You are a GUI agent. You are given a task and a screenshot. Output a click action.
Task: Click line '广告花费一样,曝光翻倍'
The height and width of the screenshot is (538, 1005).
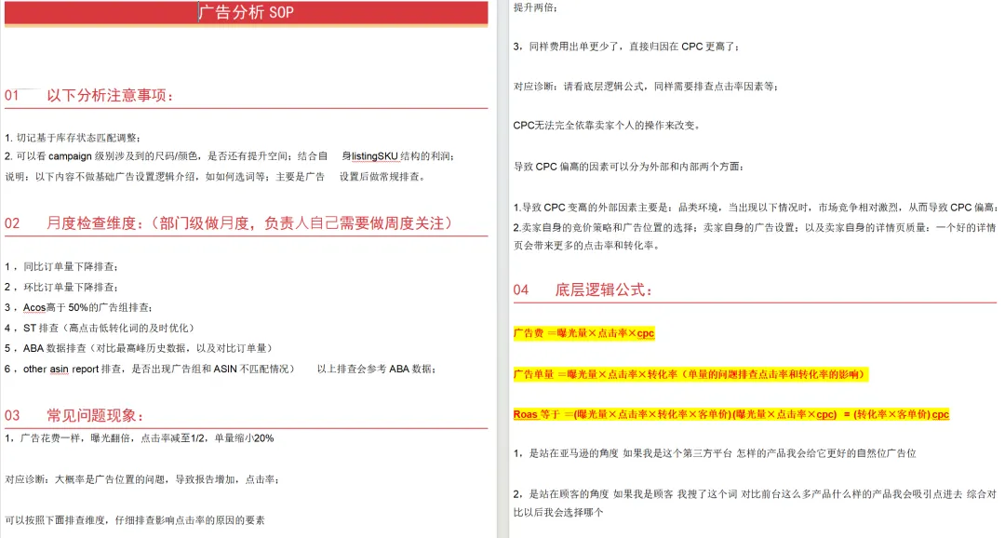coord(139,438)
